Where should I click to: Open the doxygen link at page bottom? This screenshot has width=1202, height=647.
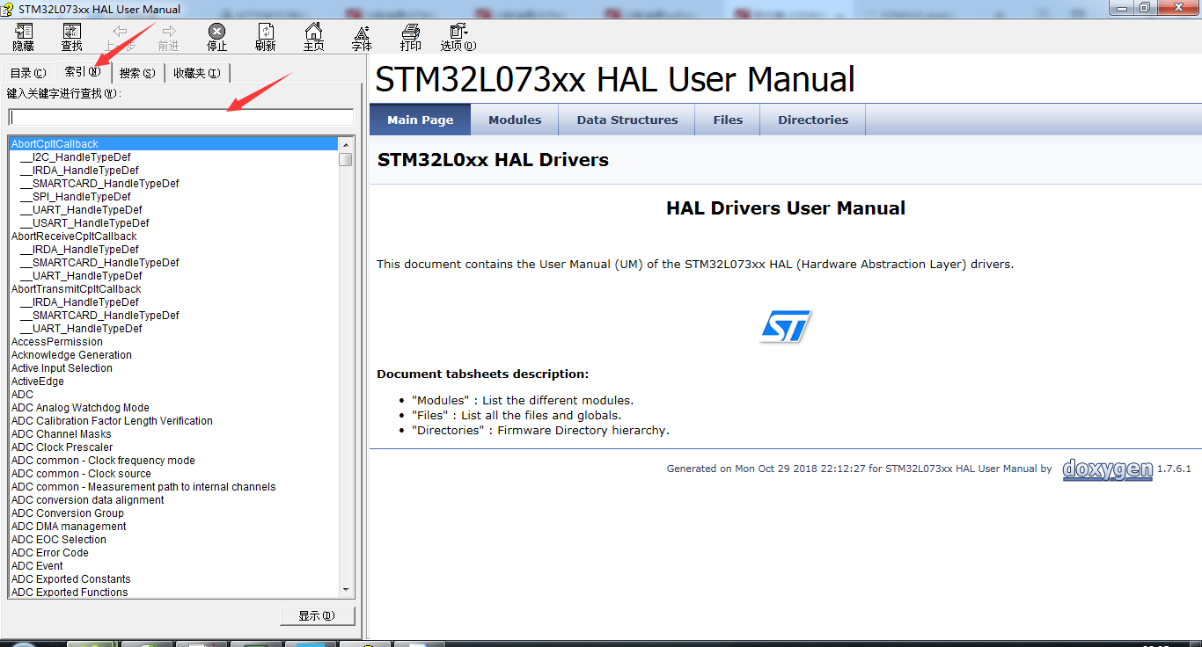(1107, 469)
